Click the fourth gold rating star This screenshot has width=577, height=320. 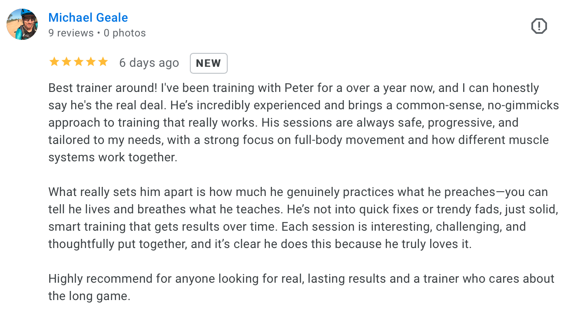pyautogui.click(x=91, y=62)
